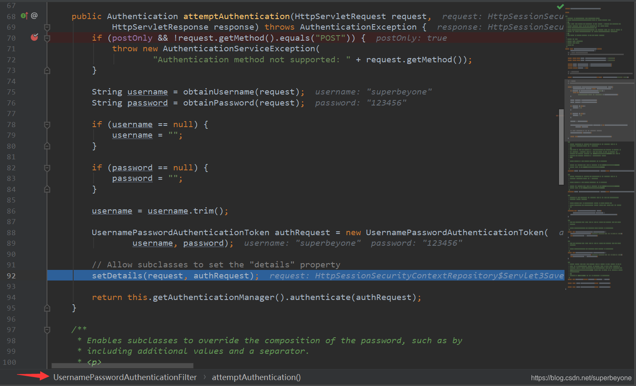This screenshot has width=636, height=386.
Task: Click inline hint 'postOnly: true'
Action: point(411,38)
